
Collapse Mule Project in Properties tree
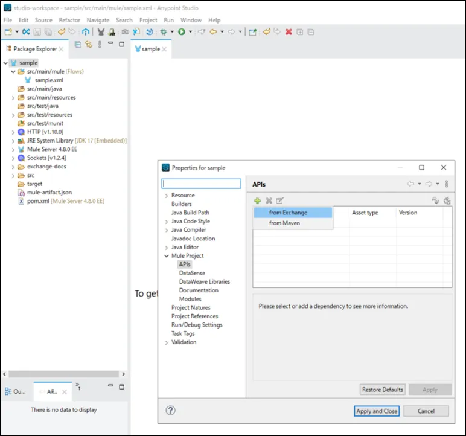(167, 256)
